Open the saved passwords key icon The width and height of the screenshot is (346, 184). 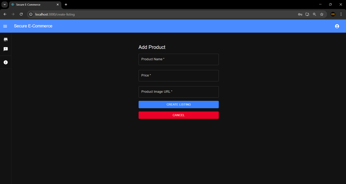pyautogui.click(x=300, y=14)
